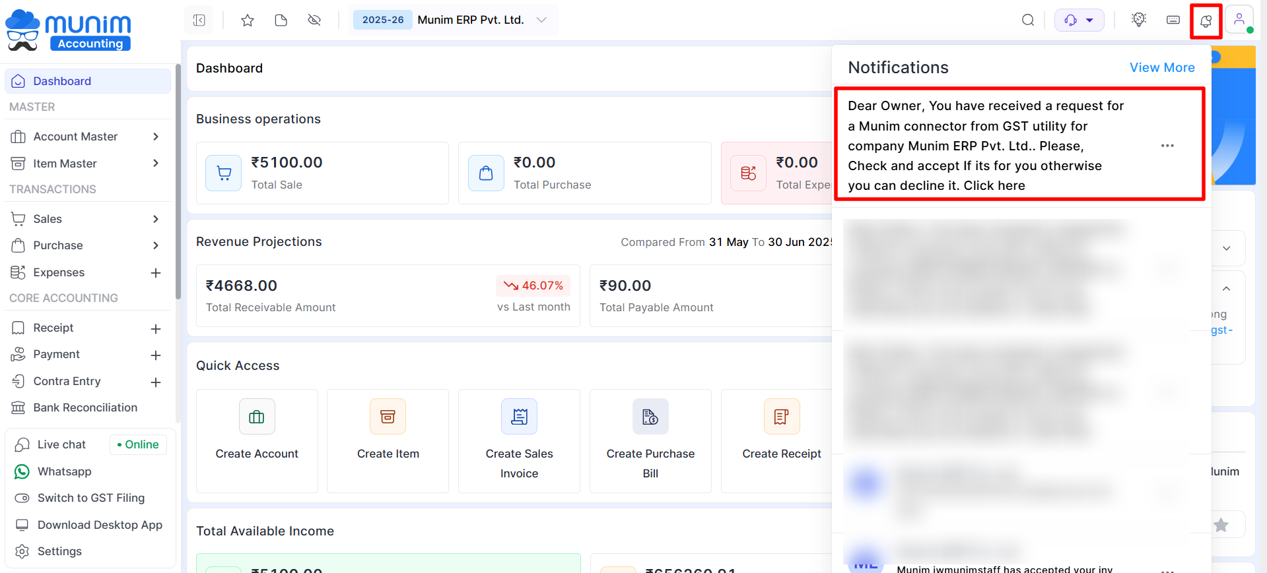Collapse the up chevron on right panel

tap(1227, 289)
